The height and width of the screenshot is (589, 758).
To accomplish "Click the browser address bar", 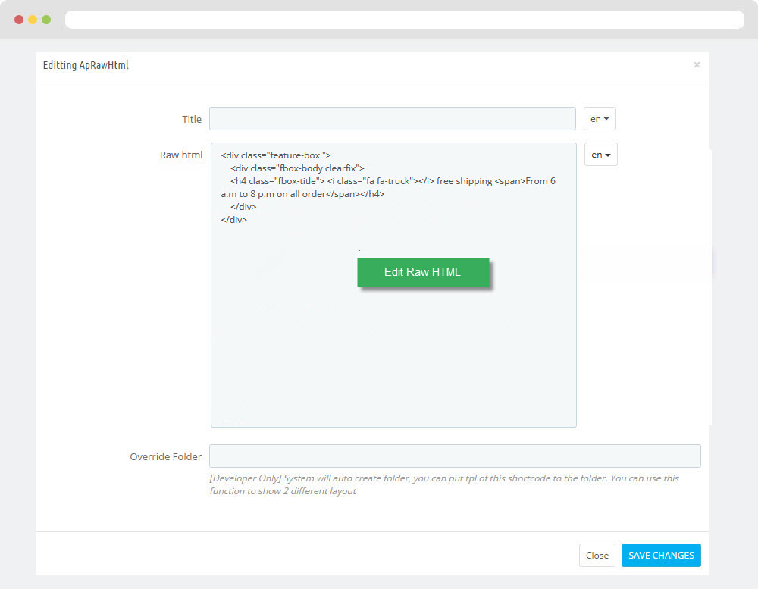I will [x=405, y=20].
